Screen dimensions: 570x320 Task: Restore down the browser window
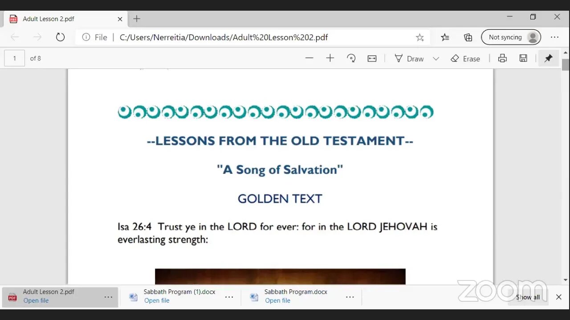tap(533, 17)
